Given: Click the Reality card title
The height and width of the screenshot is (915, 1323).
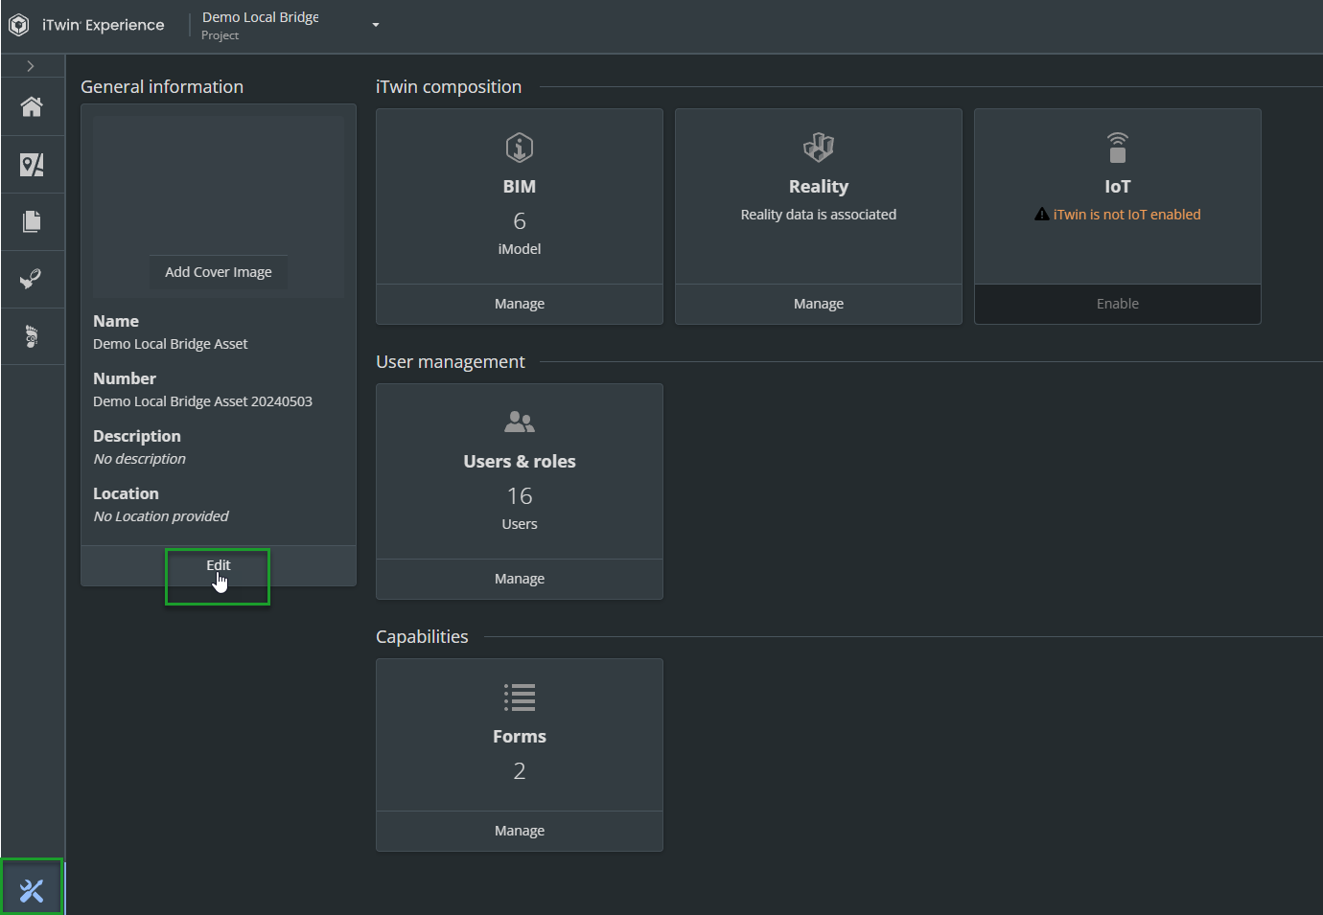Looking at the screenshot, I should tap(819, 187).
